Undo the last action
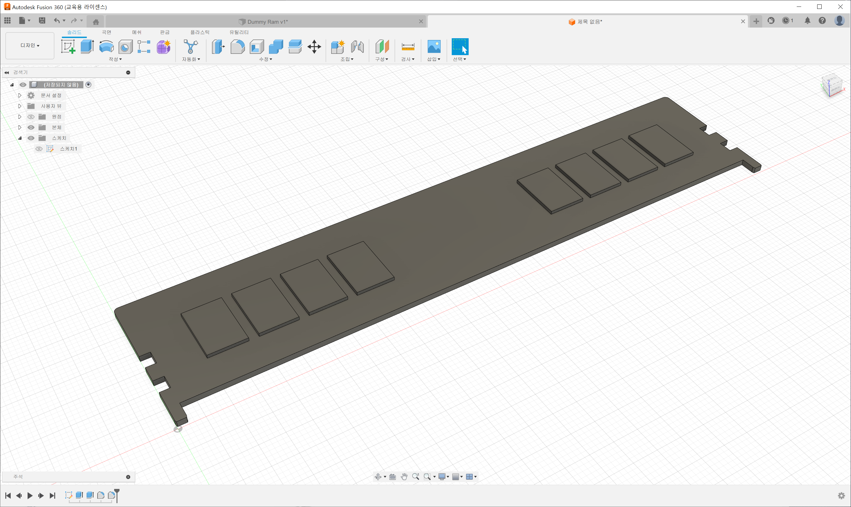851x507 pixels. coord(57,20)
